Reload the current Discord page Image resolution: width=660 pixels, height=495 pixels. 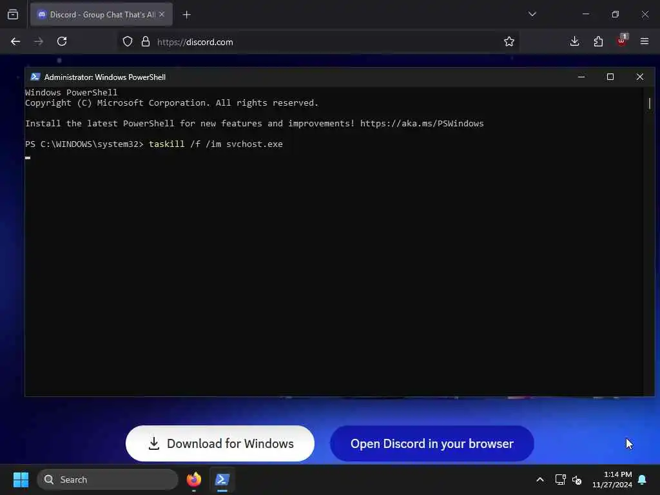pos(62,41)
